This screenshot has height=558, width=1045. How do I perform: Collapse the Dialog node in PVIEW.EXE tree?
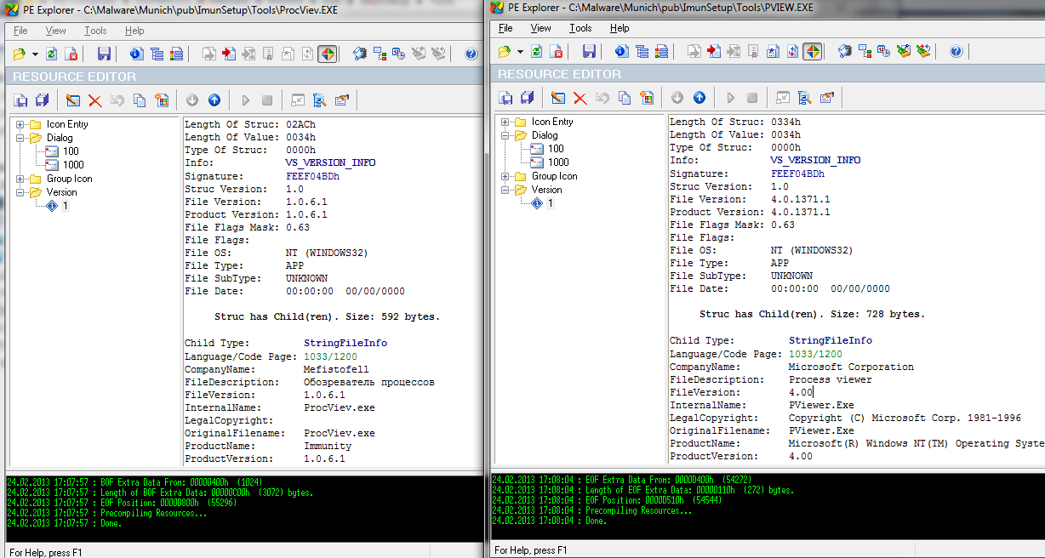505,135
